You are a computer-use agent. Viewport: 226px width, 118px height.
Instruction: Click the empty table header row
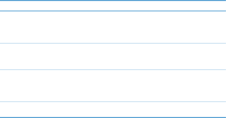point(113,6)
